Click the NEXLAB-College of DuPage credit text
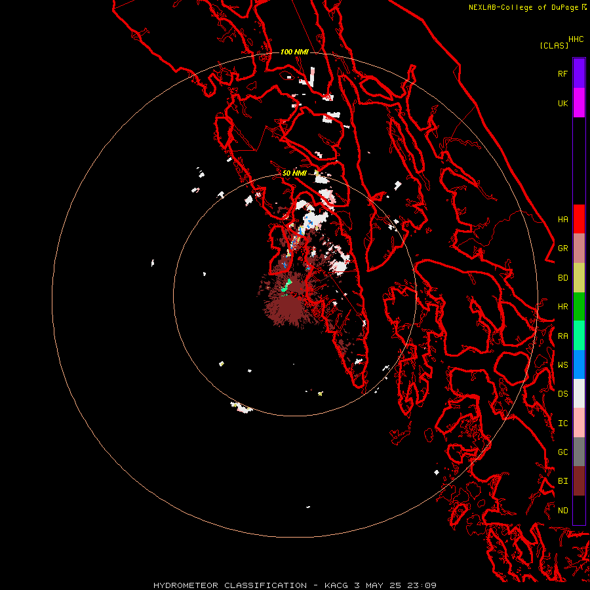Viewport: 590px width, 590px height. point(524,7)
